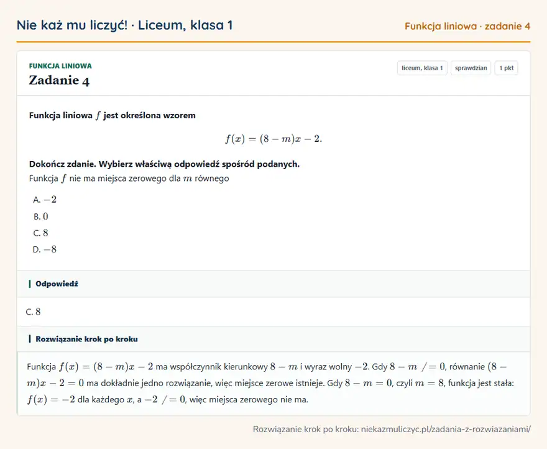Click the step-by-step solution paragraph
The width and height of the screenshot is (547, 449).
270,383
